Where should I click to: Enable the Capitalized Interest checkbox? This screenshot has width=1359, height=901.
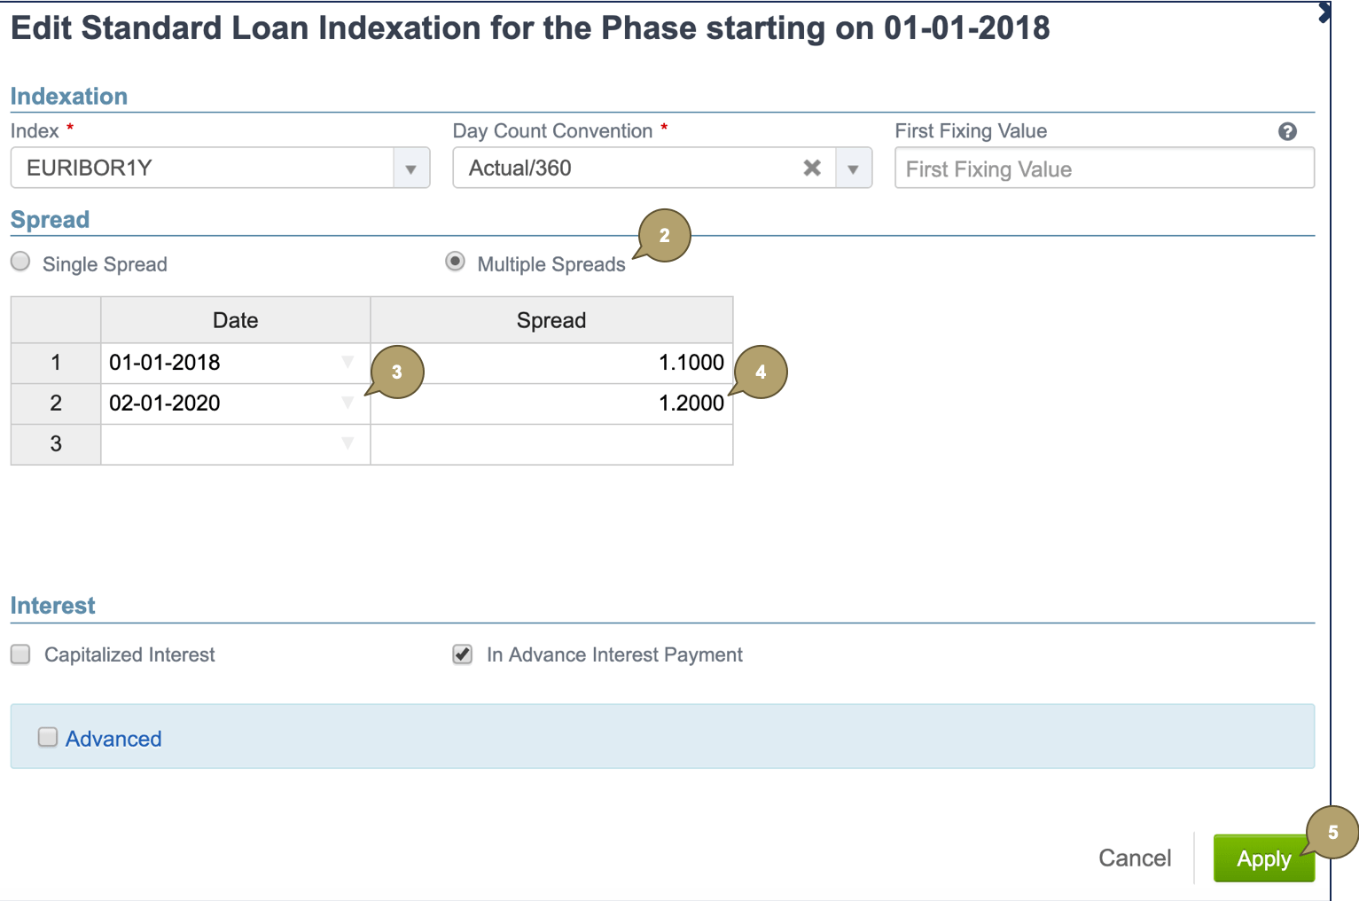[x=20, y=654]
